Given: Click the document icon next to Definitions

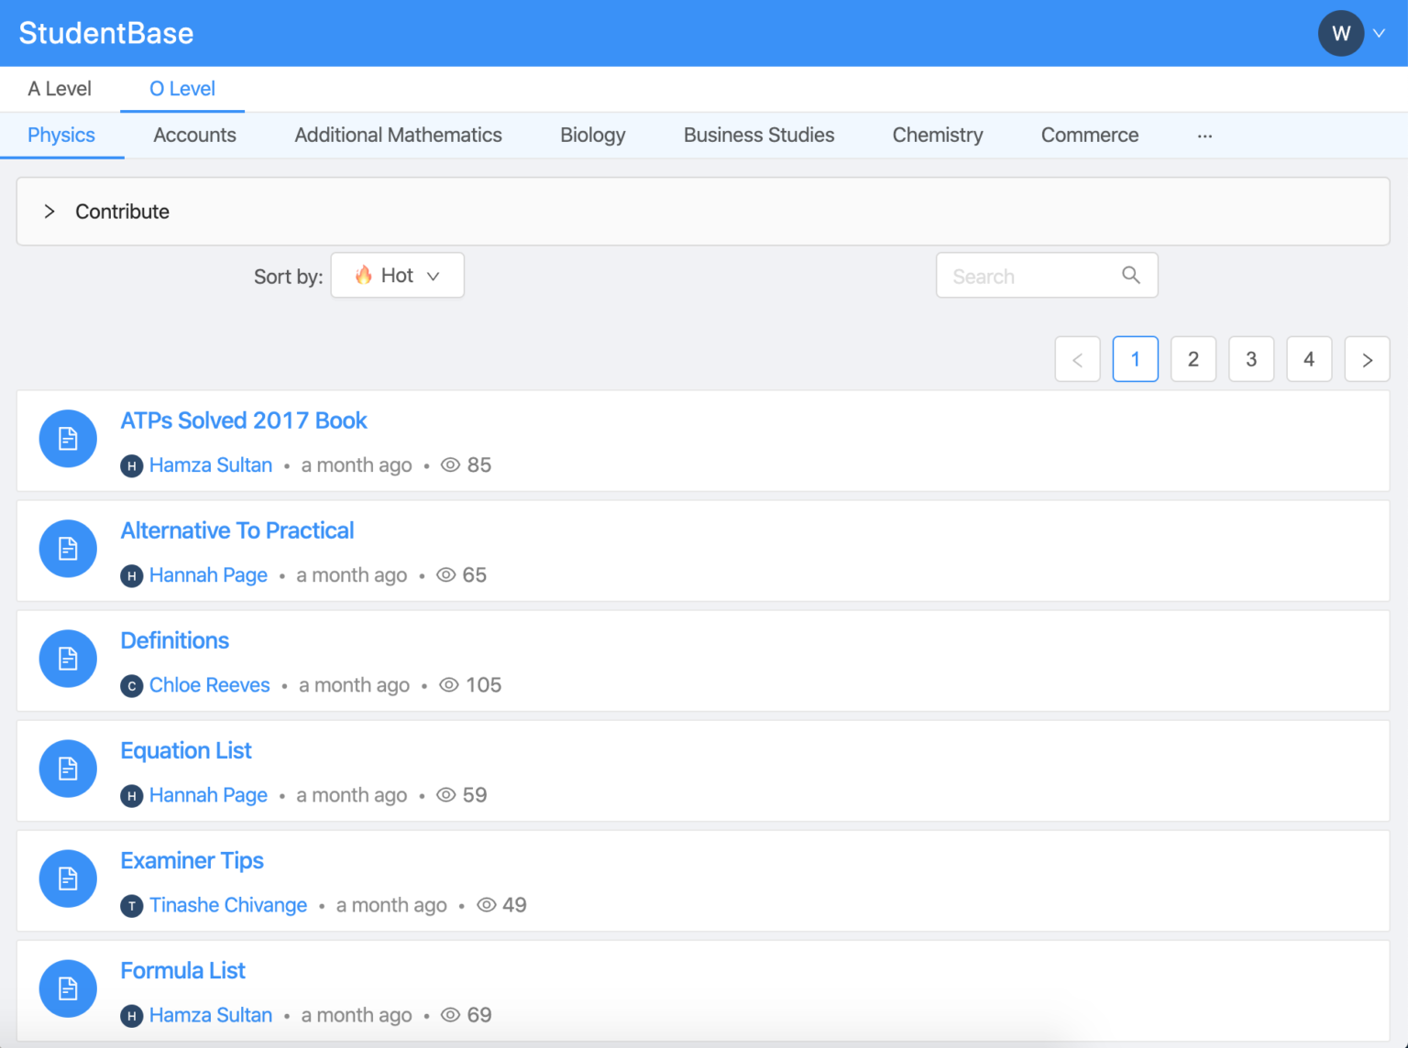Looking at the screenshot, I should point(68,659).
